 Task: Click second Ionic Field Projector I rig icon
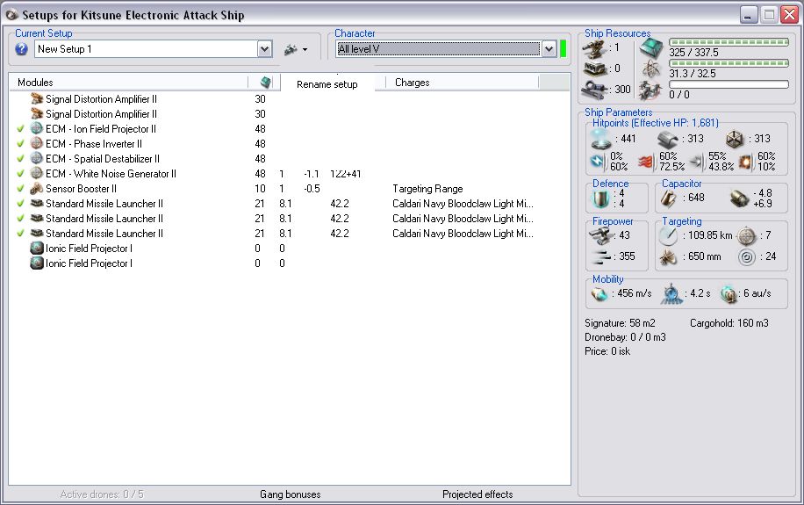[36, 263]
